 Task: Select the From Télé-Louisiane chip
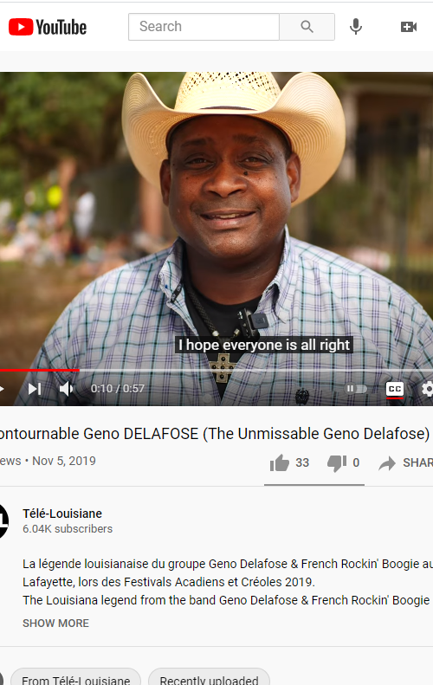pos(75,676)
